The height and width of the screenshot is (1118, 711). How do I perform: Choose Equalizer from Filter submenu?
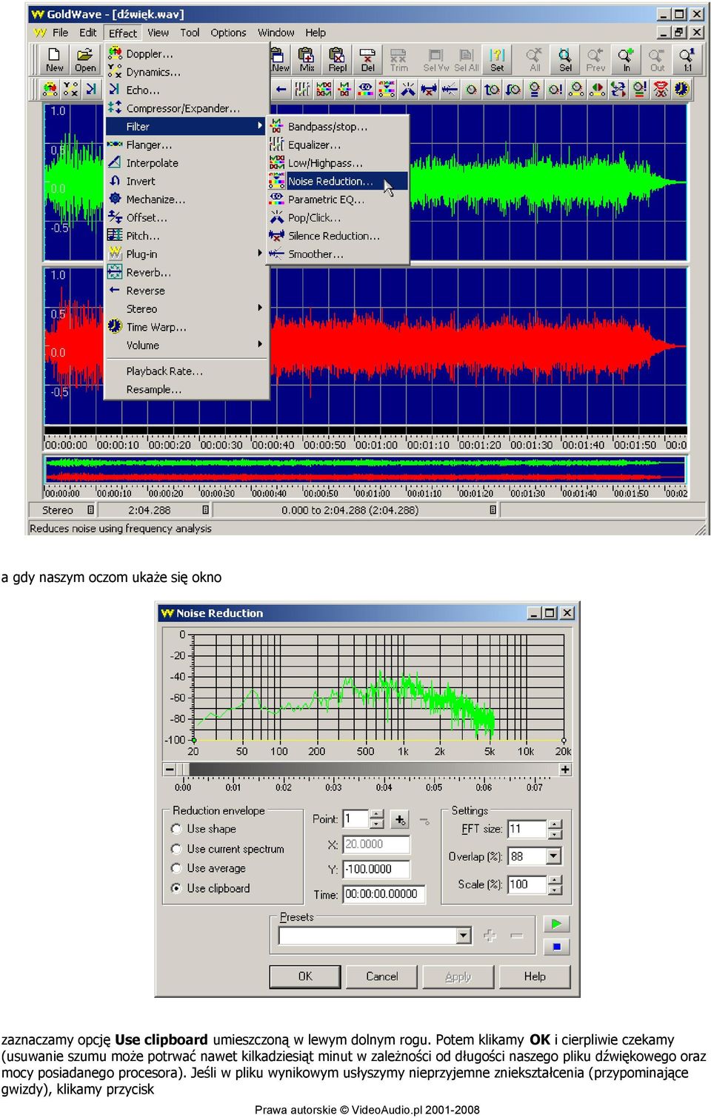(x=337, y=145)
